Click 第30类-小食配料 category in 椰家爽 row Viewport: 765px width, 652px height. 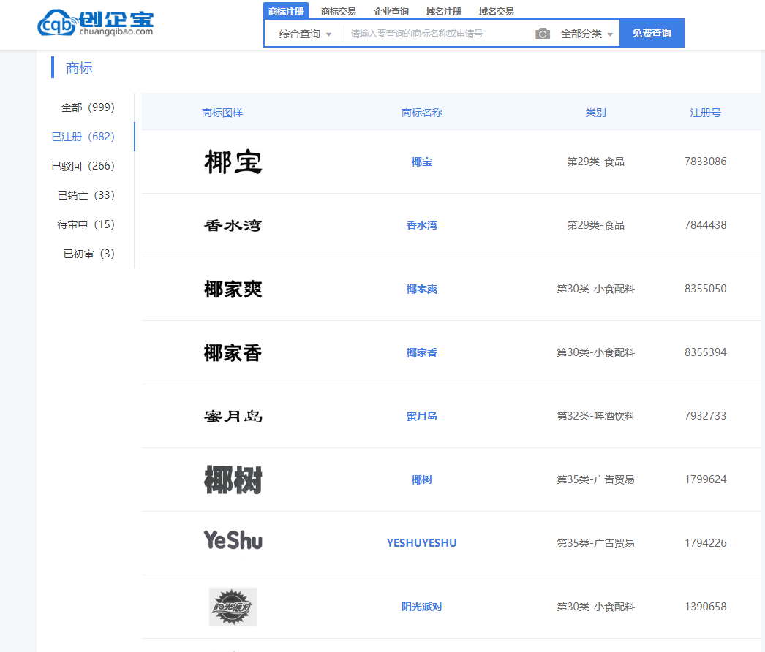pyautogui.click(x=596, y=289)
